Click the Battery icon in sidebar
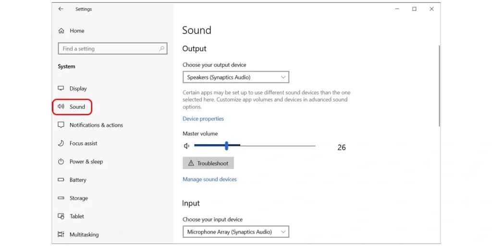Image resolution: width=492 pixels, height=246 pixels. pos(61,180)
